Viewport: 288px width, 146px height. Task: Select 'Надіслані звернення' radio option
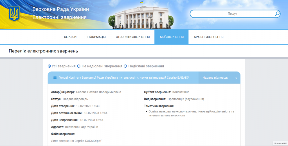(x=125, y=66)
